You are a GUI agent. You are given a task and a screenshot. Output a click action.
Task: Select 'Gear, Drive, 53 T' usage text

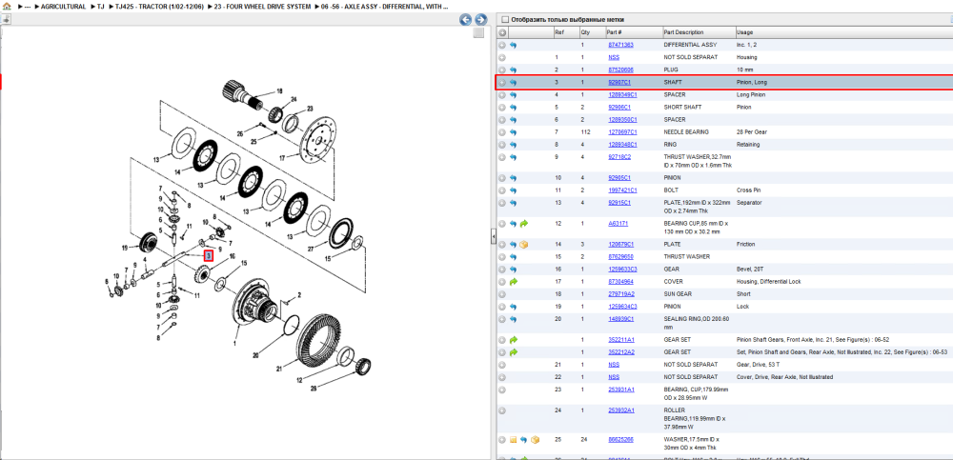[x=758, y=365]
